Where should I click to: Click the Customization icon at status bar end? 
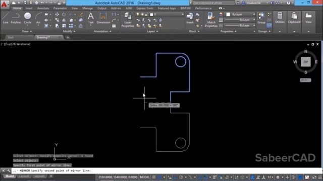point(320,177)
